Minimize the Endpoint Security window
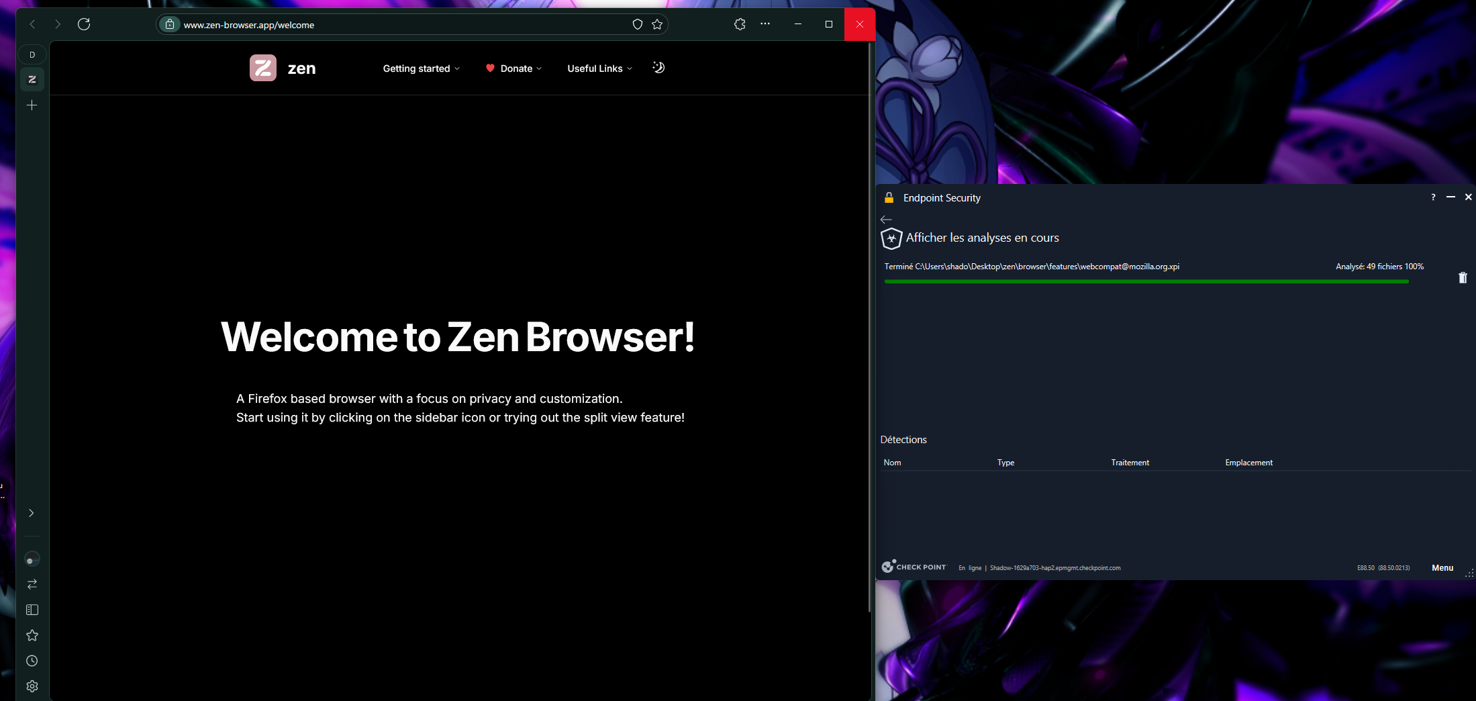 (1450, 197)
